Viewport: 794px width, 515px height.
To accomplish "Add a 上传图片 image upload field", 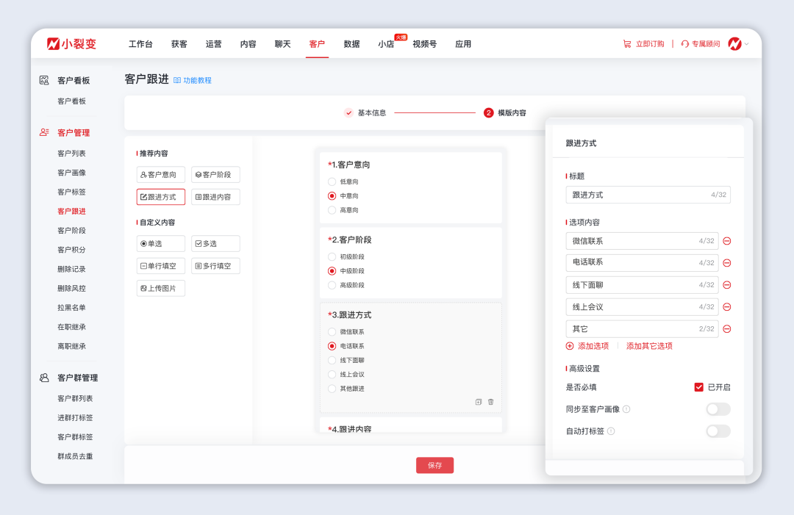I will (x=160, y=287).
